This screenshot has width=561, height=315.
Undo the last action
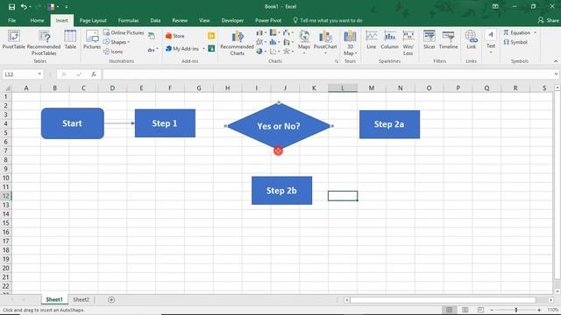pyautogui.click(x=24, y=7)
